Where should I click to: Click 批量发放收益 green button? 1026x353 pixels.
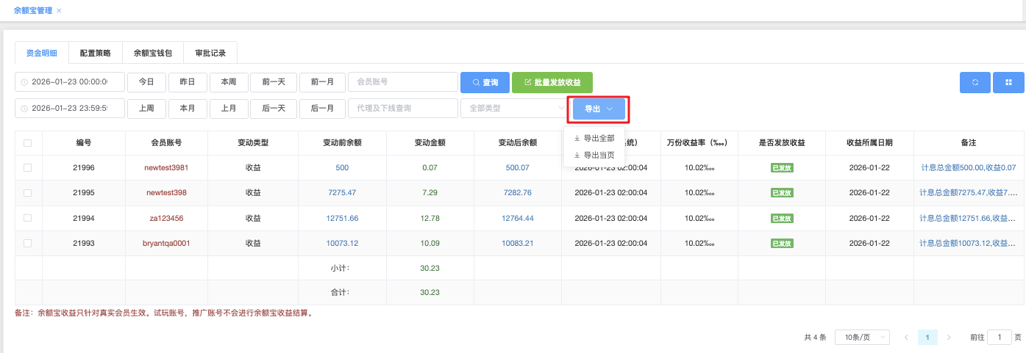click(x=552, y=82)
